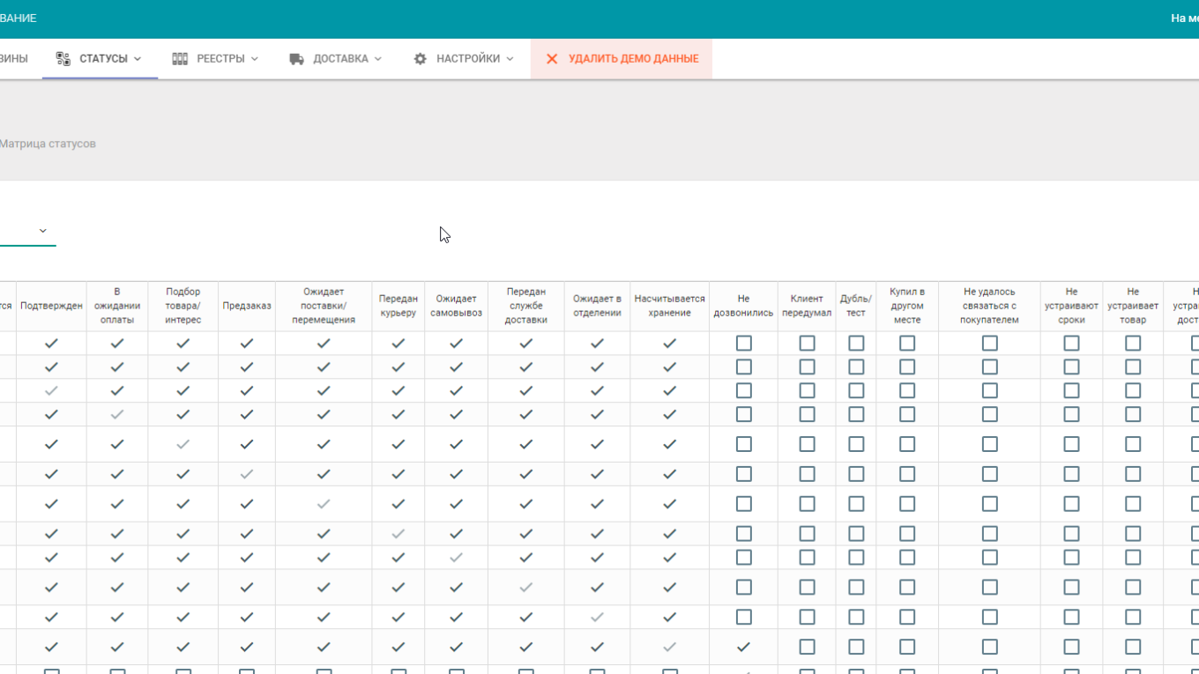The width and height of the screenshot is (1199, 674).
Task: Toggle the Предзаказ checkmark in second row
Action: pyautogui.click(x=247, y=367)
